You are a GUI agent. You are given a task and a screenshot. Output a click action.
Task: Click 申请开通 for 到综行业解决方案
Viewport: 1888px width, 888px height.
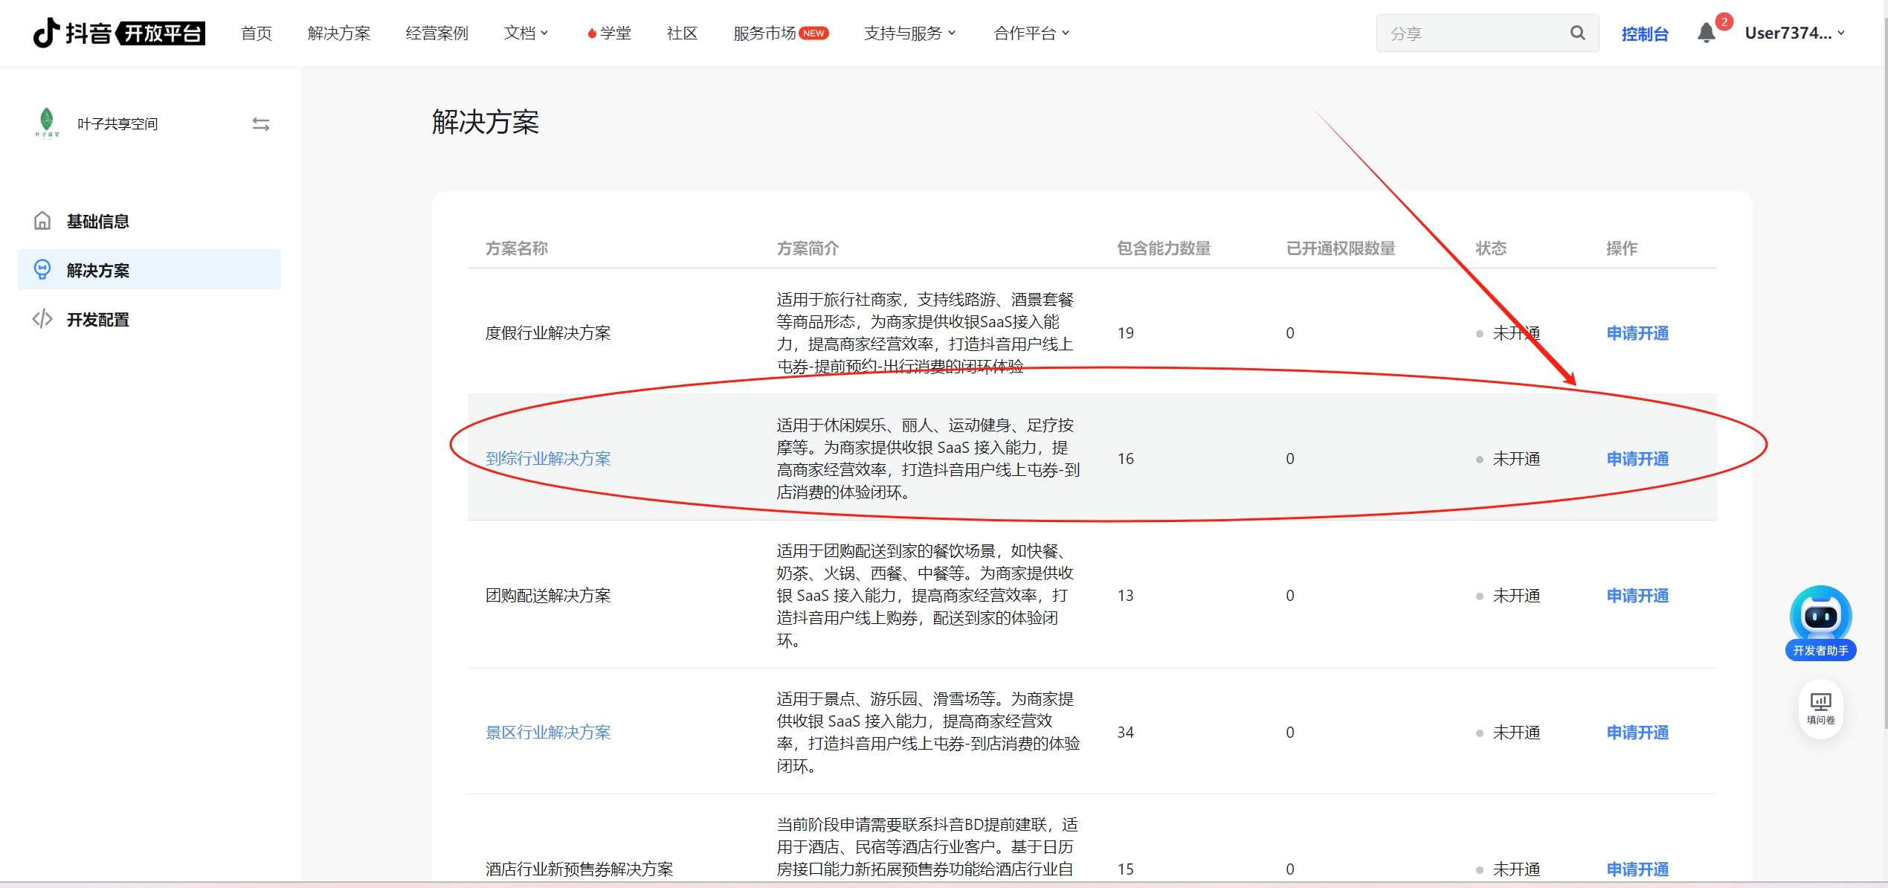[1637, 458]
